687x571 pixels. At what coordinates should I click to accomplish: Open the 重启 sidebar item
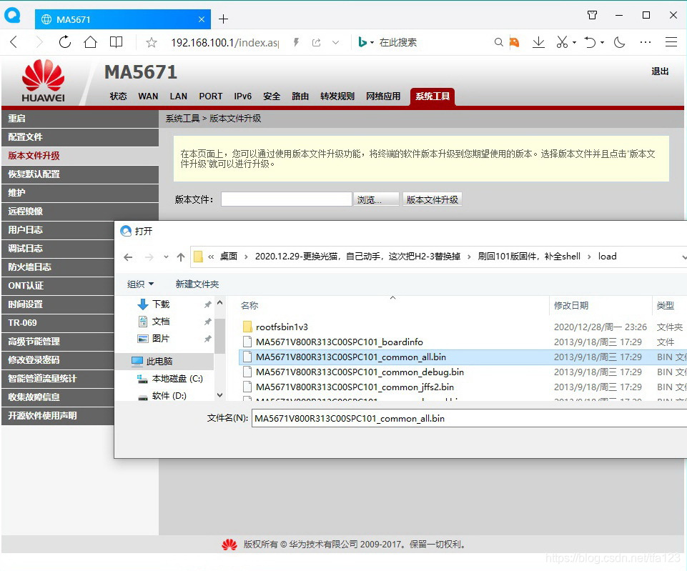pos(80,119)
